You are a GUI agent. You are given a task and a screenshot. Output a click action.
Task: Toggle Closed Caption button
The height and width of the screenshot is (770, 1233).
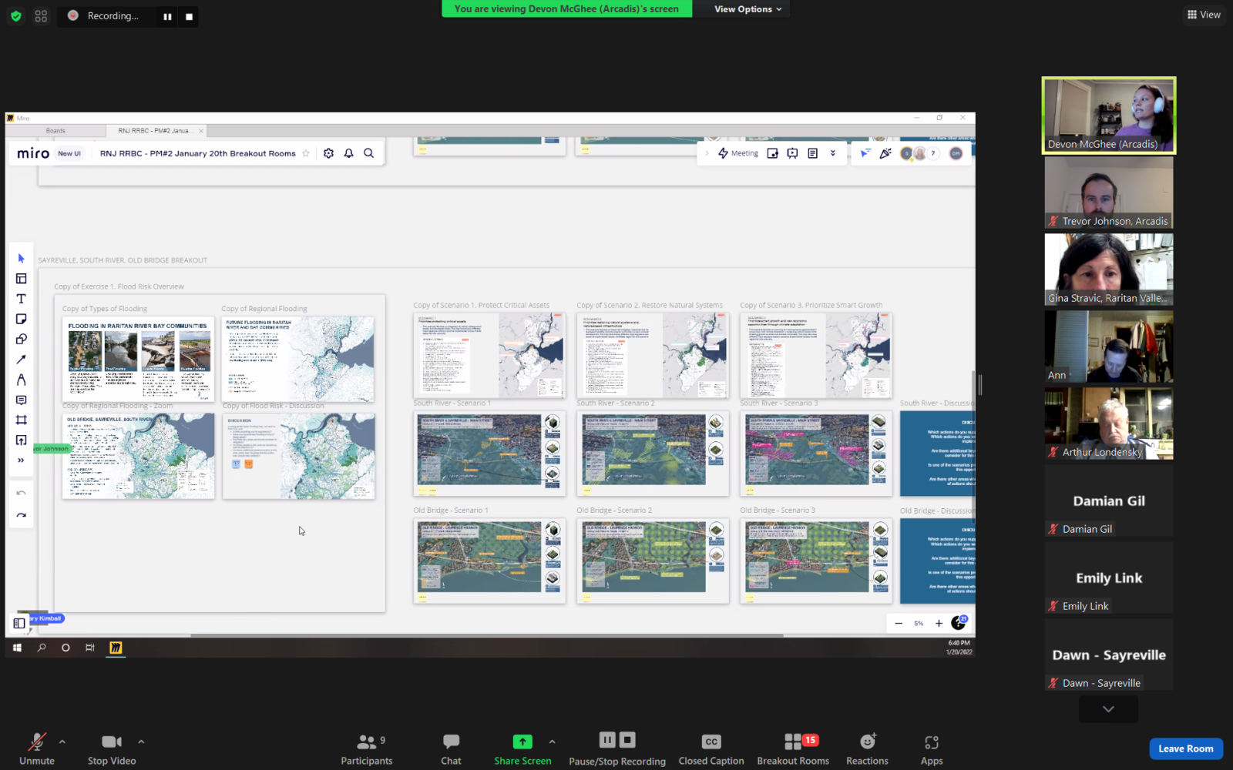711,748
